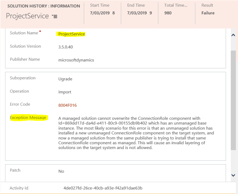Viewport: 238px width, 194px height.
Task: Click the scrollbar down chevron
Action: (233, 175)
